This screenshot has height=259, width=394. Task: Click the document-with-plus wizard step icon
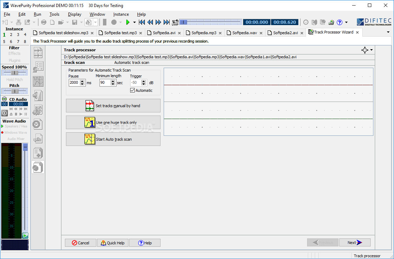[x=38, y=153]
